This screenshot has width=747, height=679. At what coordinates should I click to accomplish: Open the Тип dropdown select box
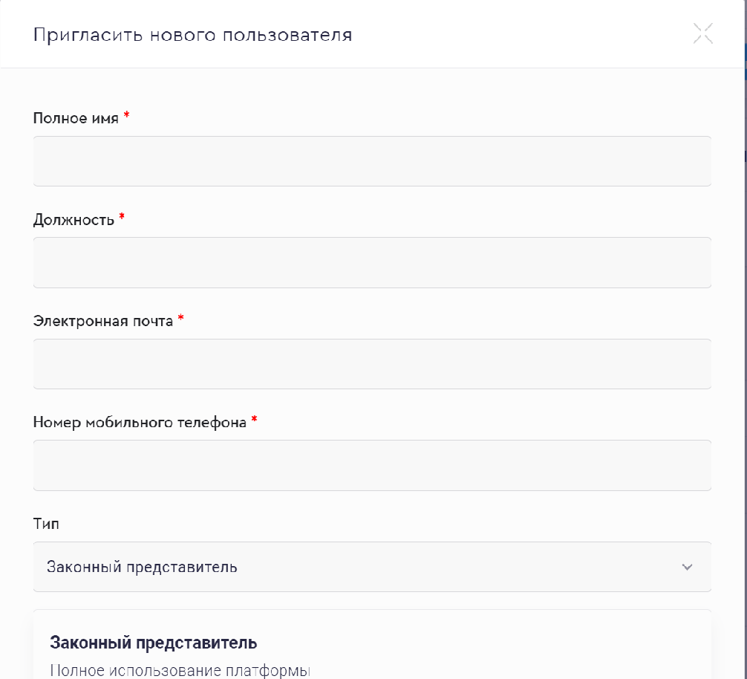click(372, 567)
